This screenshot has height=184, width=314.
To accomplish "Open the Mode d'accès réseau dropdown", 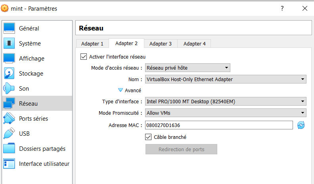I will tap(187, 68).
